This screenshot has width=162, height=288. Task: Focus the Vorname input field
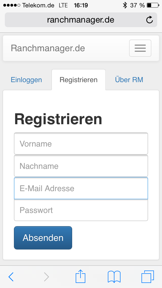pyautogui.click(x=81, y=144)
